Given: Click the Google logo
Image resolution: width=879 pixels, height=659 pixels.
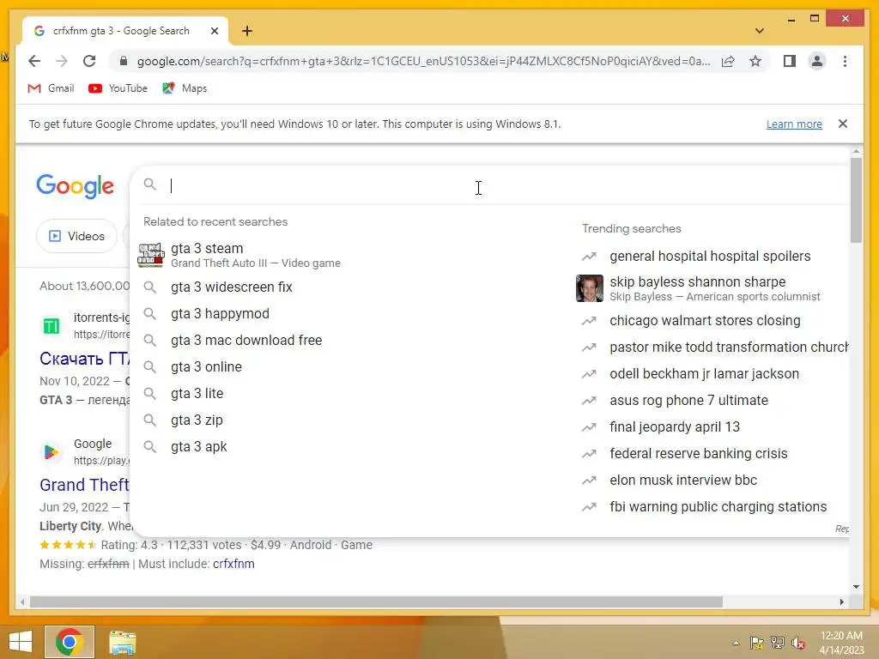Looking at the screenshot, I should pos(76,186).
